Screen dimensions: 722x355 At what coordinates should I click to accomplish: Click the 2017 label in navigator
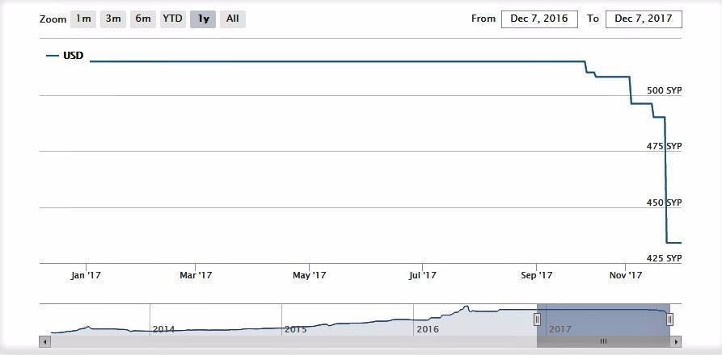click(x=560, y=329)
